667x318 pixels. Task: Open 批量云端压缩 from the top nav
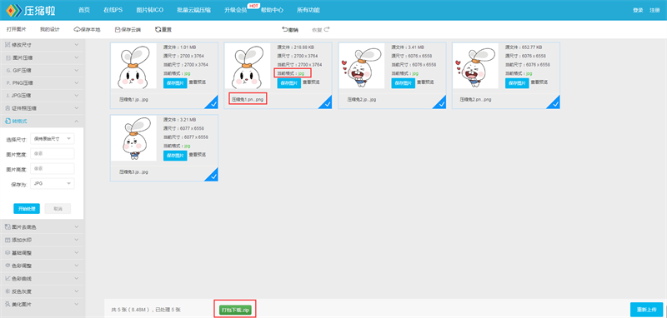point(193,10)
